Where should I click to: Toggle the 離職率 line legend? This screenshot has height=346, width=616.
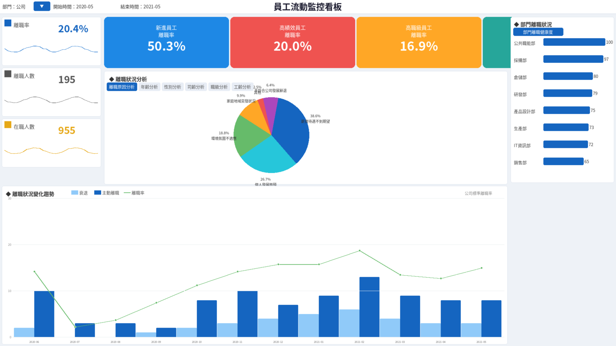134,193
